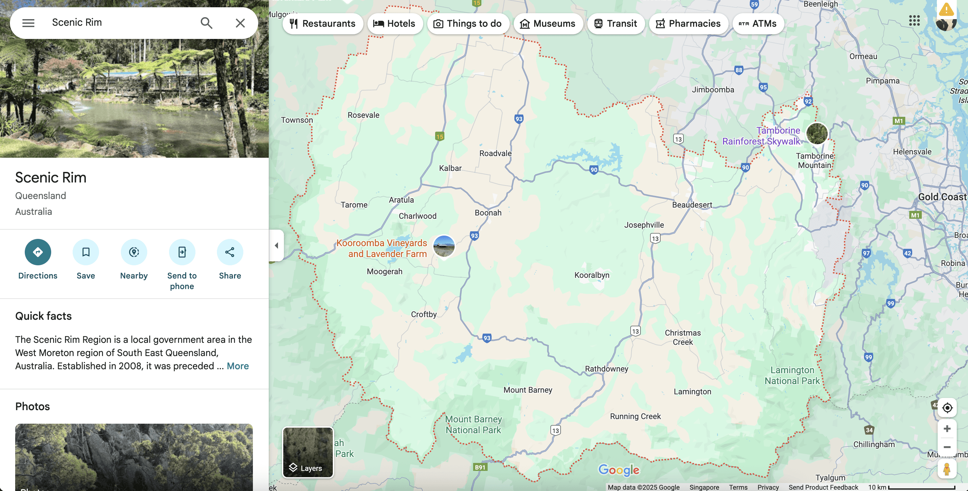The height and width of the screenshot is (491, 968).
Task: Open the hamburger menu in search bar
Action: [x=28, y=23]
